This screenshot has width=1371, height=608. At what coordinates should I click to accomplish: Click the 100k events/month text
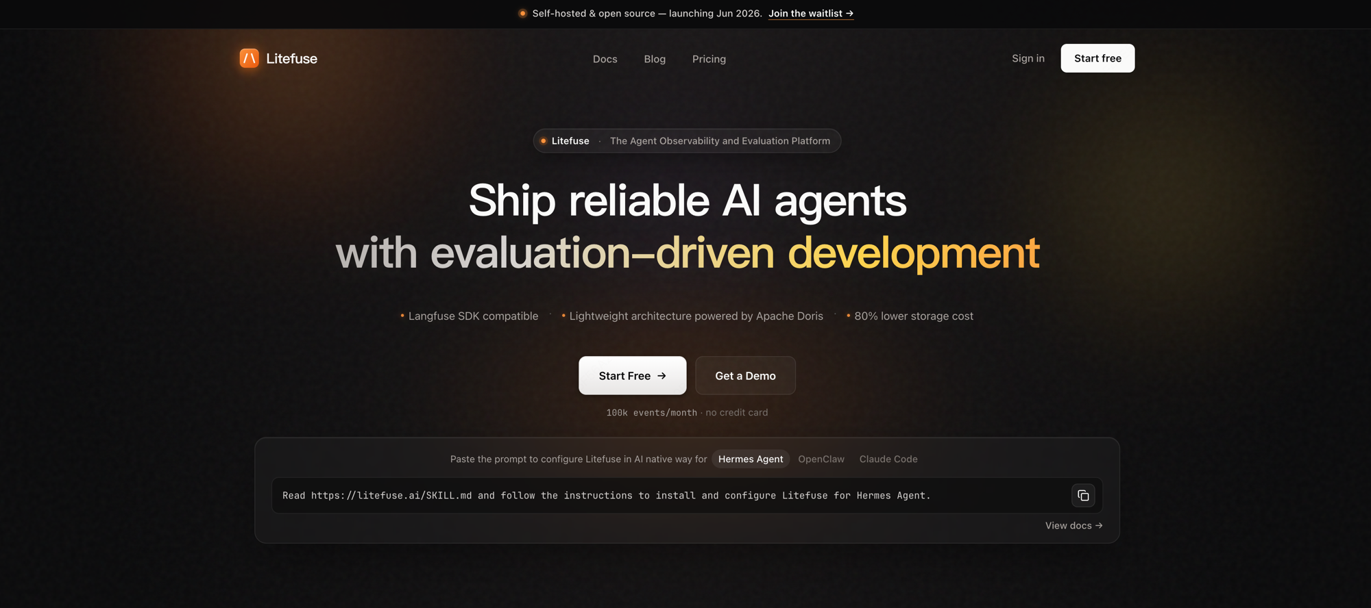click(651, 413)
